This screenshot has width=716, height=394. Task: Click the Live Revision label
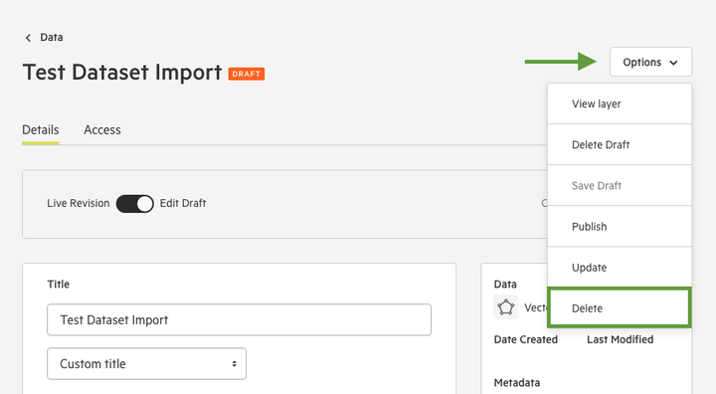(x=79, y=203)
